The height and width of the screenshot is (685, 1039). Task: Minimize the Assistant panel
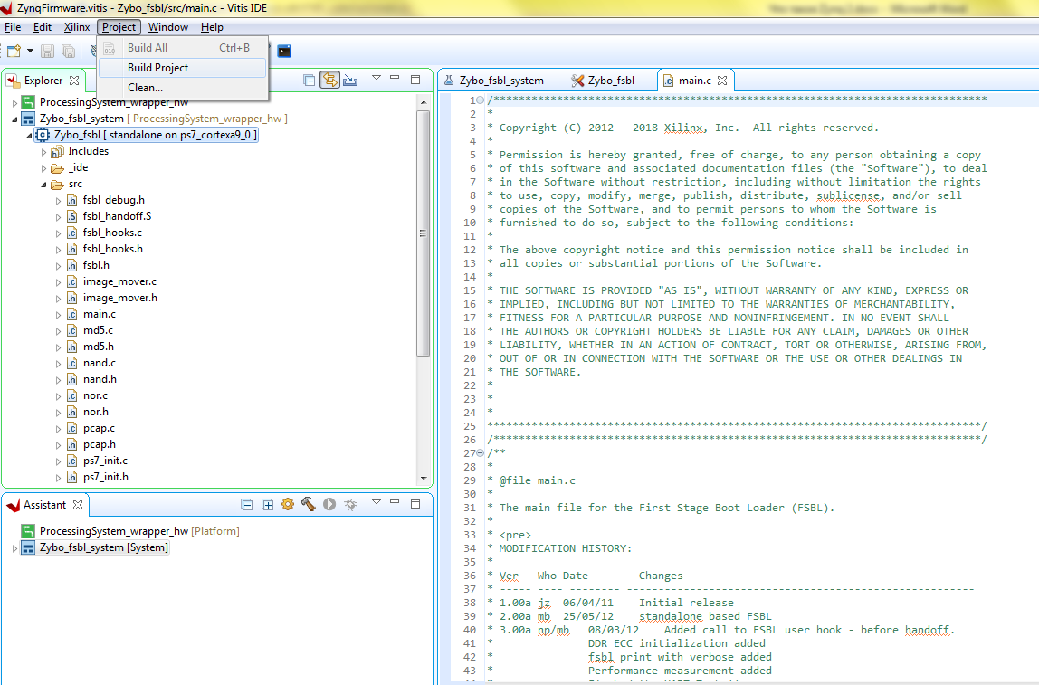(x=395, y=502)
